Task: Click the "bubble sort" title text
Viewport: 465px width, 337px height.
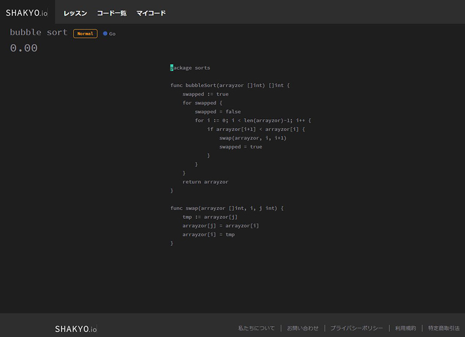Action: [x=38, y=33]
